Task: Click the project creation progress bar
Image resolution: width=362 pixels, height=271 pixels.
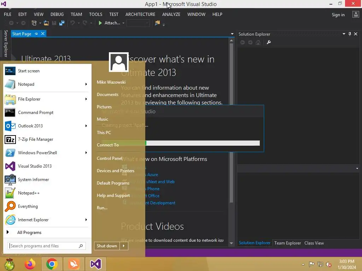Action: click(181, 143)
